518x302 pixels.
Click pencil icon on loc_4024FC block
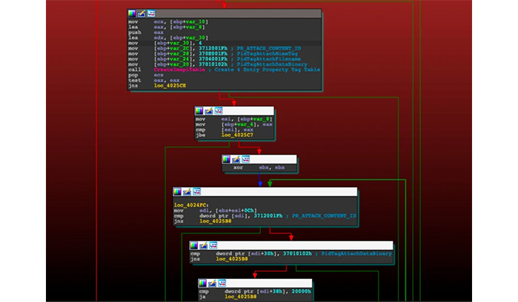(187, 192)
